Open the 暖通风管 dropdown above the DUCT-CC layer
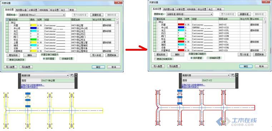The height and width of the screenshot is (131, 272). click(x=206, y=75)
